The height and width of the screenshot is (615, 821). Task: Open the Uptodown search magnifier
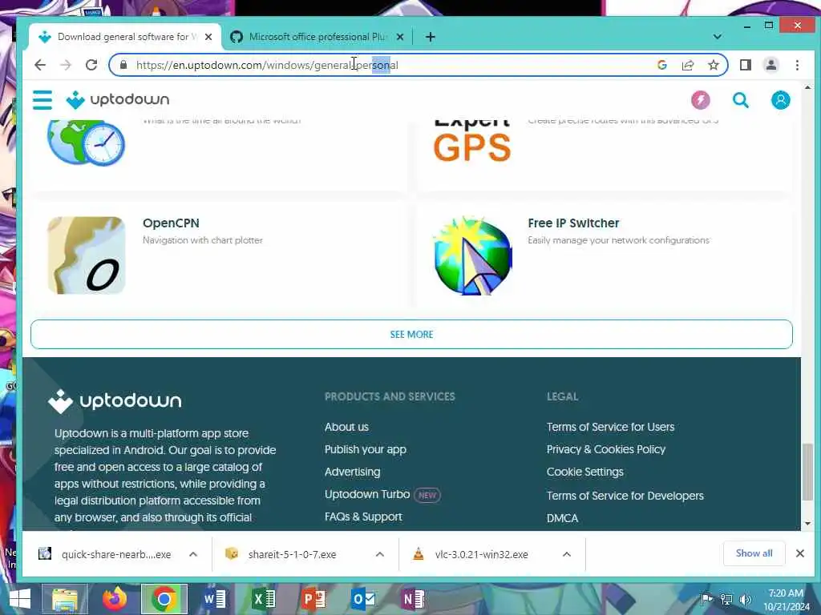point(740,100)
